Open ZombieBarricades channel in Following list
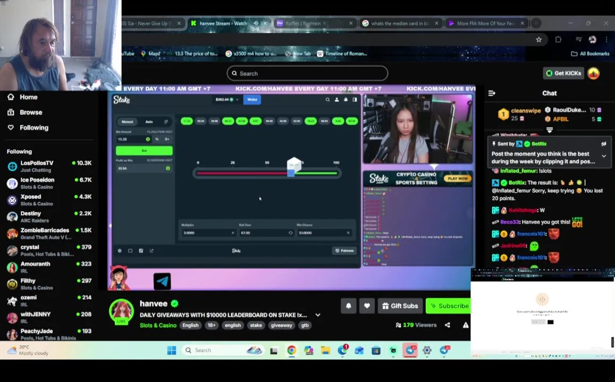This screenshot has height=382, width=615. [49, 233]
